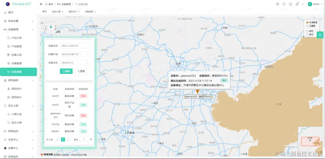Click the admin avatar icon
This screenshot has width=325, height=159.
(310, 4)
